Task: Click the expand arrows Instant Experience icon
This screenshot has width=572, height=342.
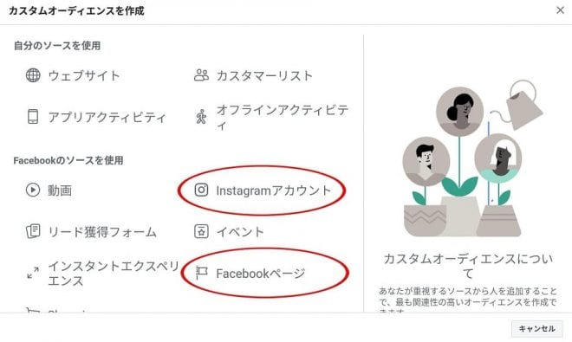Action: pos(33,273)
